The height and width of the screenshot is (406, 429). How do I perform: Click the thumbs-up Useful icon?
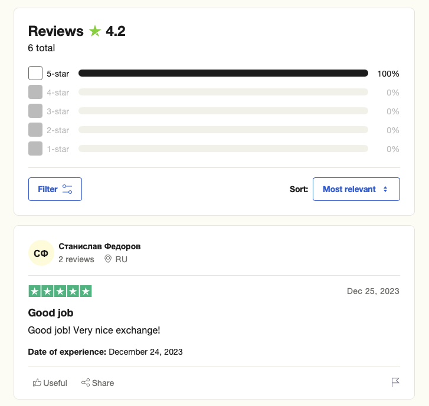[37, 383]
